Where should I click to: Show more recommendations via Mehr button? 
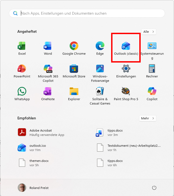pyautogui.click(x=148, y=118)
